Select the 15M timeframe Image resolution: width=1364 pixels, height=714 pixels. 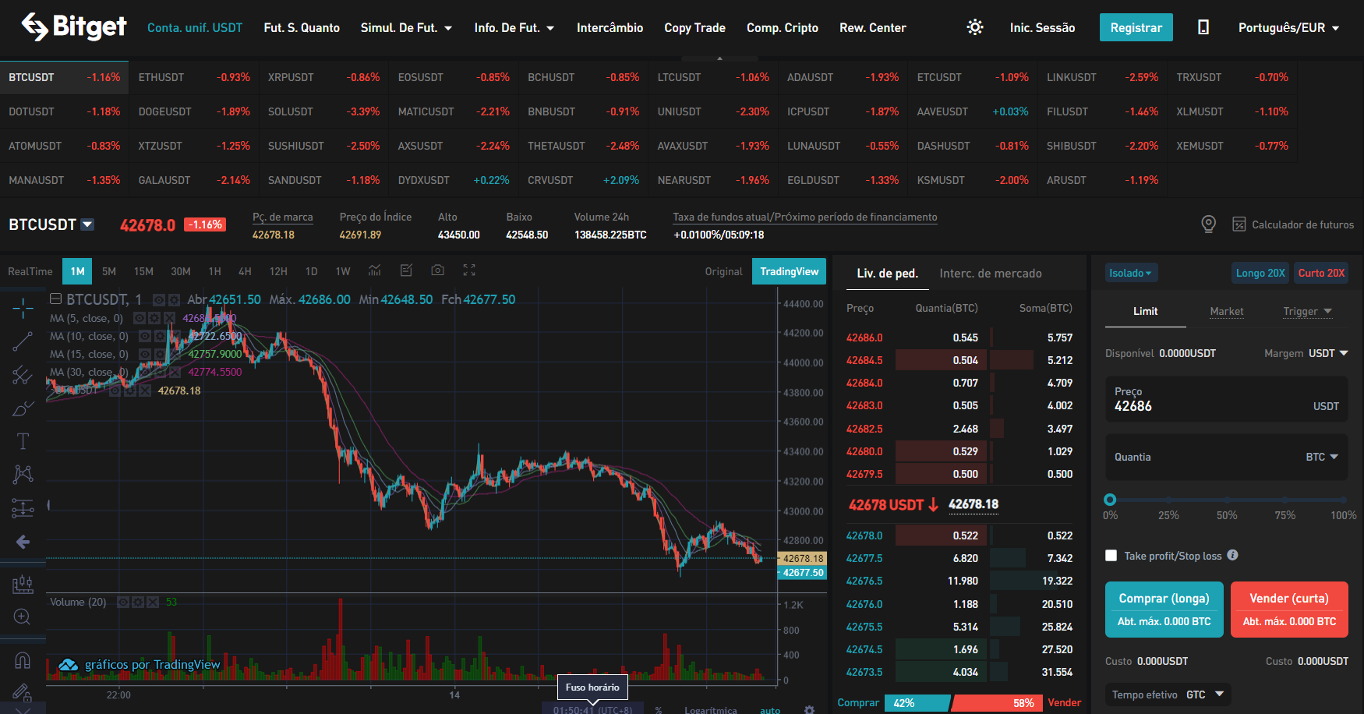(x=143, y=271)
